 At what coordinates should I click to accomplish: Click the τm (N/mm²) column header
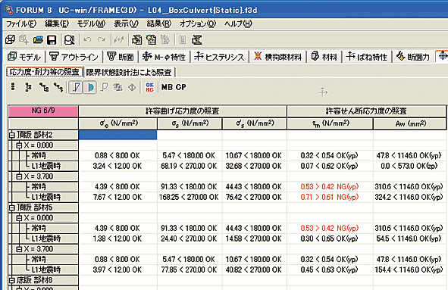330,123
